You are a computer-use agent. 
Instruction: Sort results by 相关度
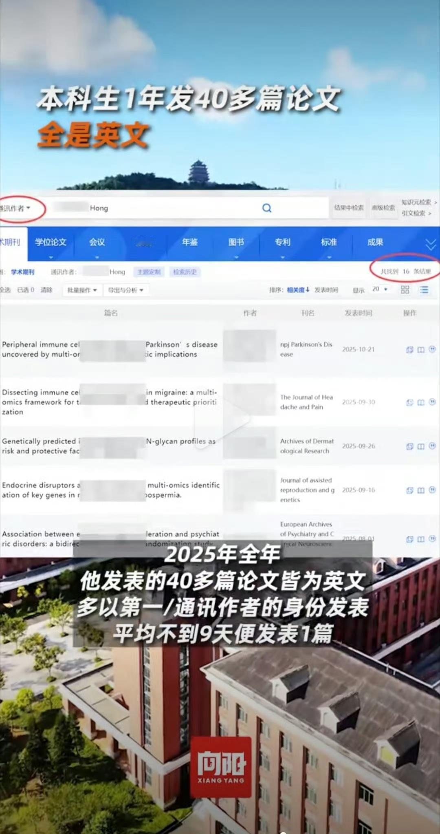point(298,290)
